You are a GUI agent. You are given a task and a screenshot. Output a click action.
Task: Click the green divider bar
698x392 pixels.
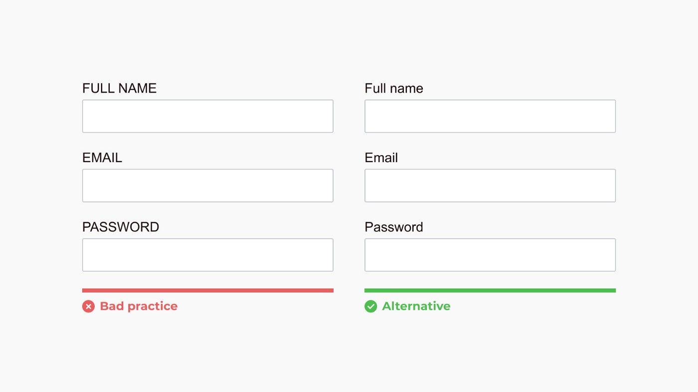(490, 291)
